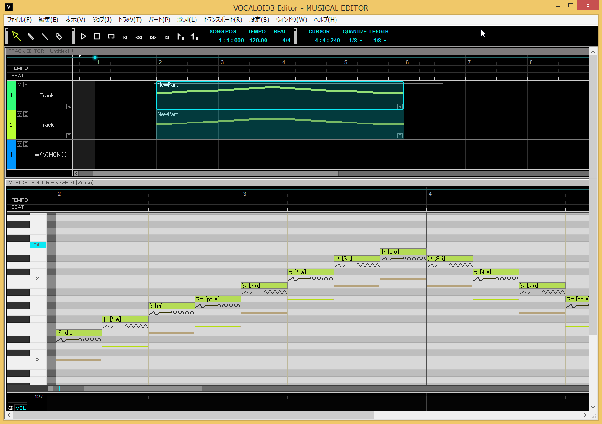The image size is (602, 424).
Task: Click the C4 key on the piano keyboard
Action: coord(27,279)
